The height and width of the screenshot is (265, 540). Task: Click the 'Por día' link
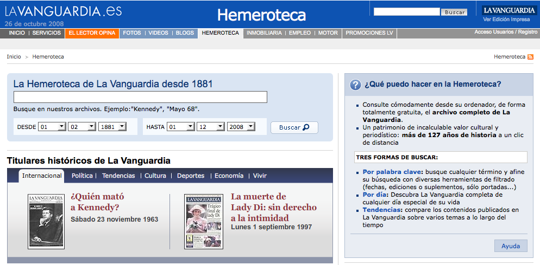pyautogui.click(x=374, y=195)
